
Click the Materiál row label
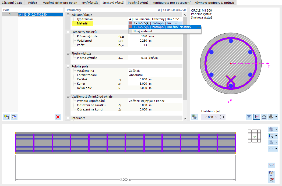point(83,23)
